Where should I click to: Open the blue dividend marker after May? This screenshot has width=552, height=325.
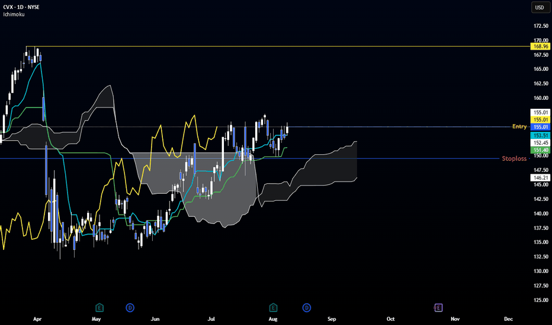point(130,308)
